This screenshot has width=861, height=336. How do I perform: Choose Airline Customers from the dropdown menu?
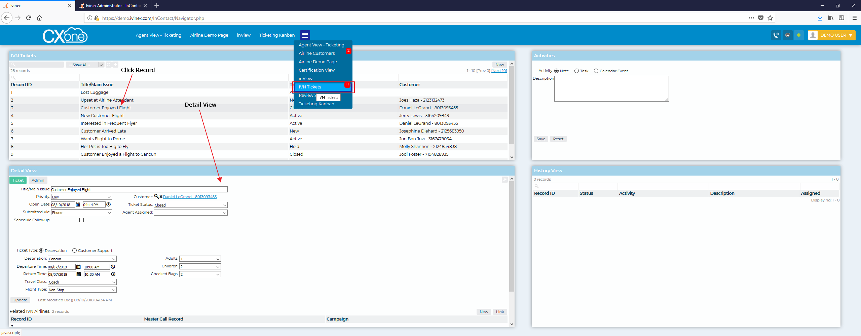pos(316,53)
